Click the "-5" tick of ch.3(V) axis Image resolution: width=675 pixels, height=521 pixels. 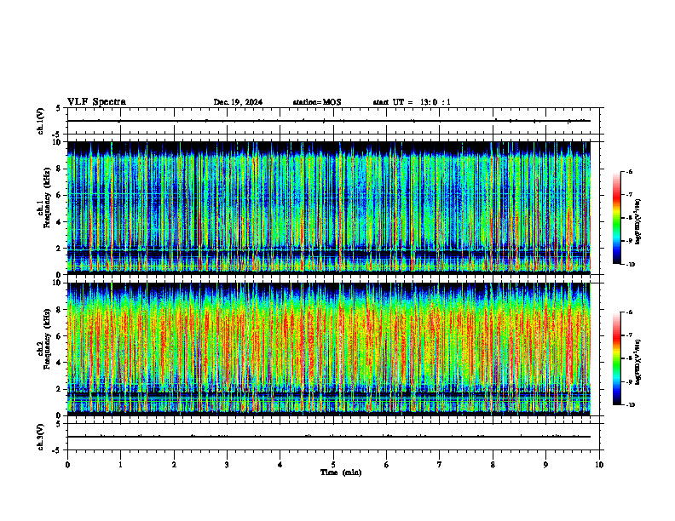pyautogui.click(x=57, y=450)
